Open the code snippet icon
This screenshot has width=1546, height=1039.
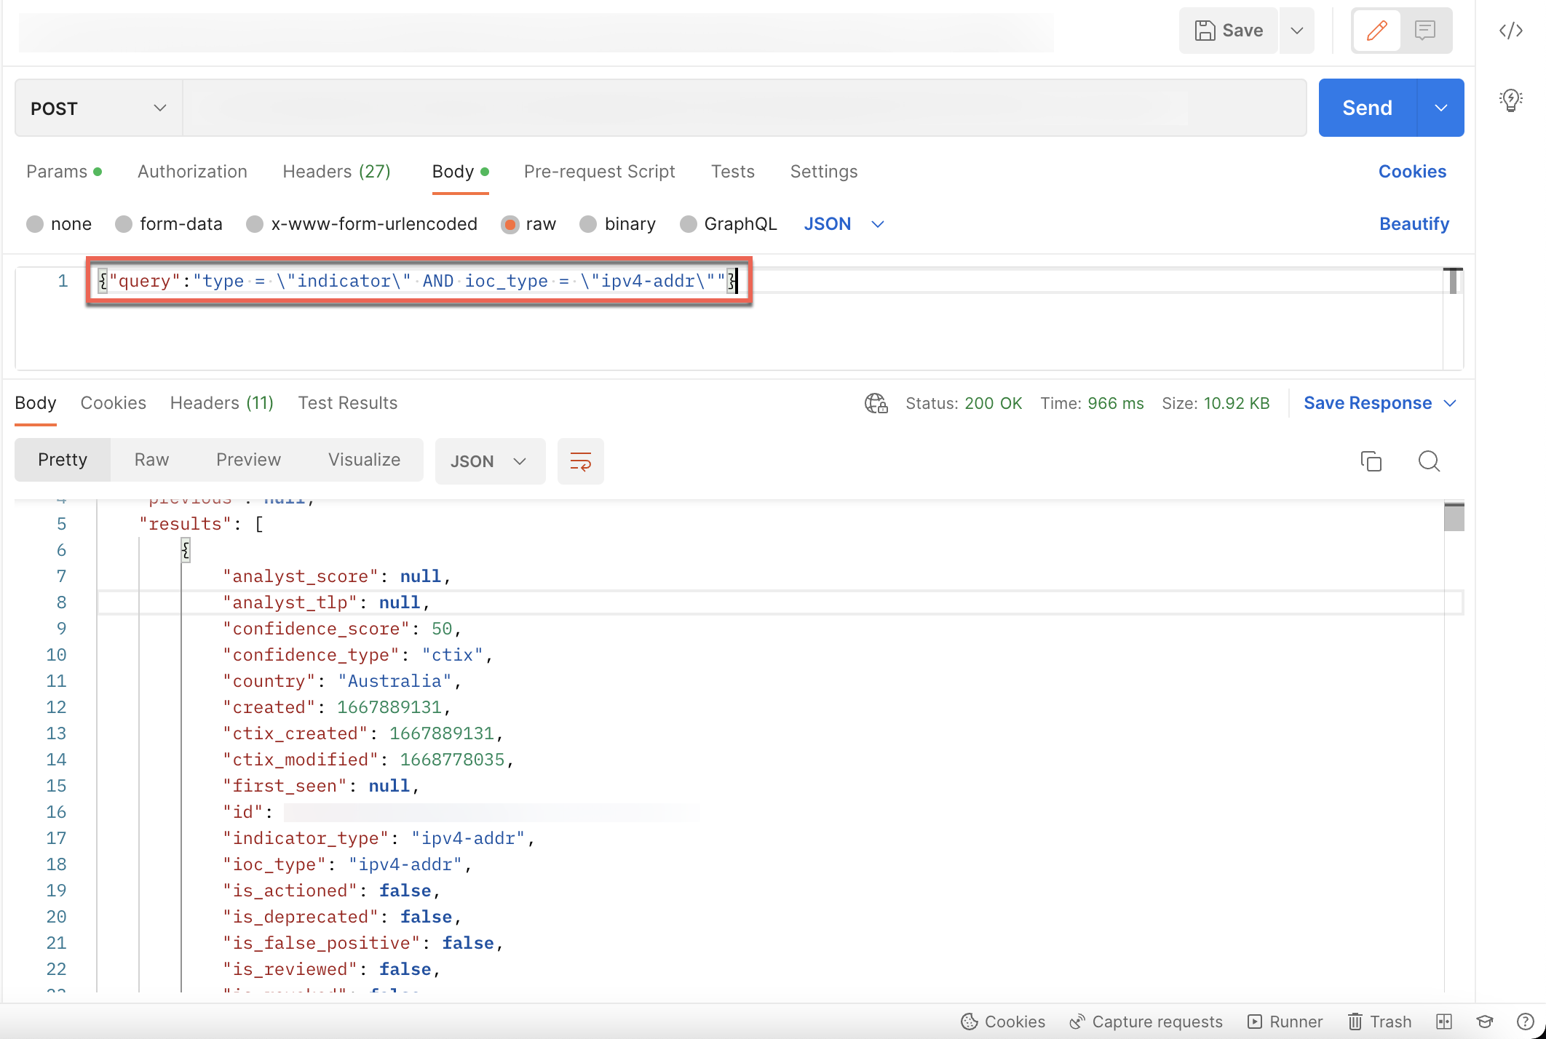click(x=1511, y=31)
